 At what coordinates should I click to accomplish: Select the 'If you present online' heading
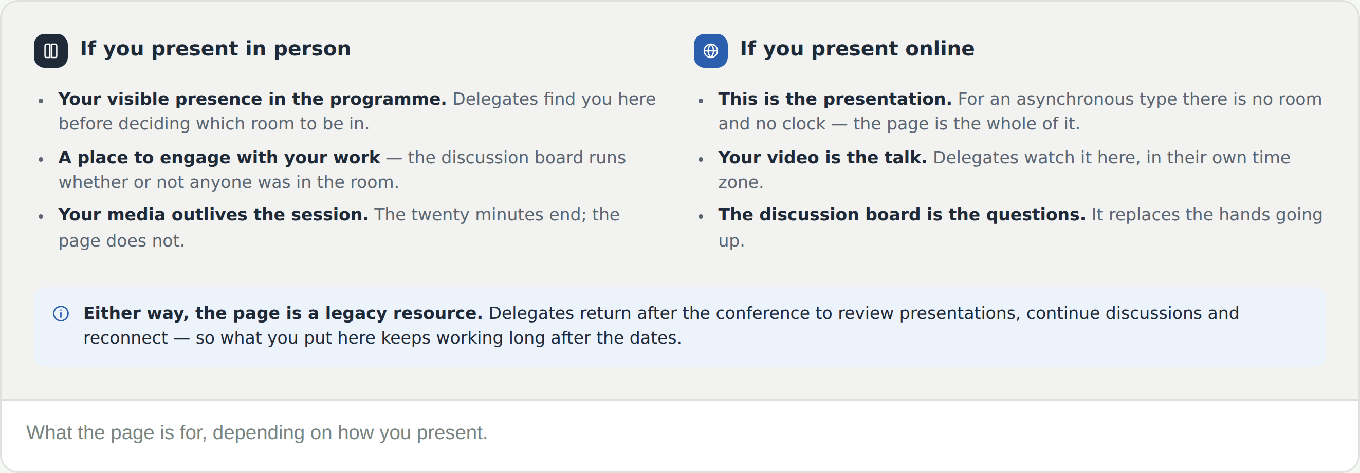tap(857, 48)
